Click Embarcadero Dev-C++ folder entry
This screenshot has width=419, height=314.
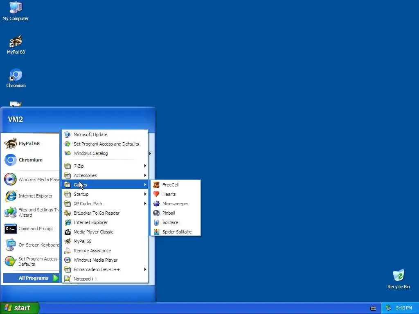point(105,269)
